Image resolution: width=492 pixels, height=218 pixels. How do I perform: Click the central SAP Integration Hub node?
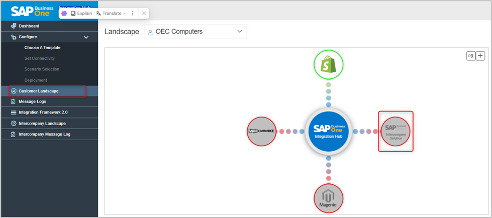pos(328,131)
